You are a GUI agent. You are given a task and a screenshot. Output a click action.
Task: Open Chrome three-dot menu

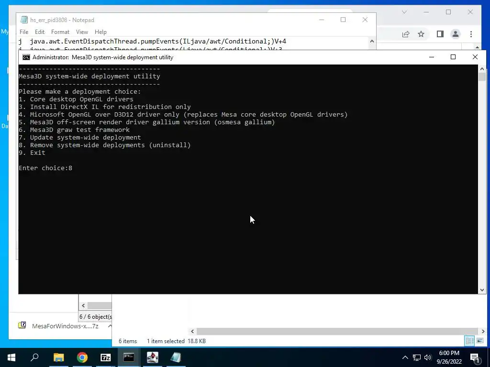pos(471,34)
